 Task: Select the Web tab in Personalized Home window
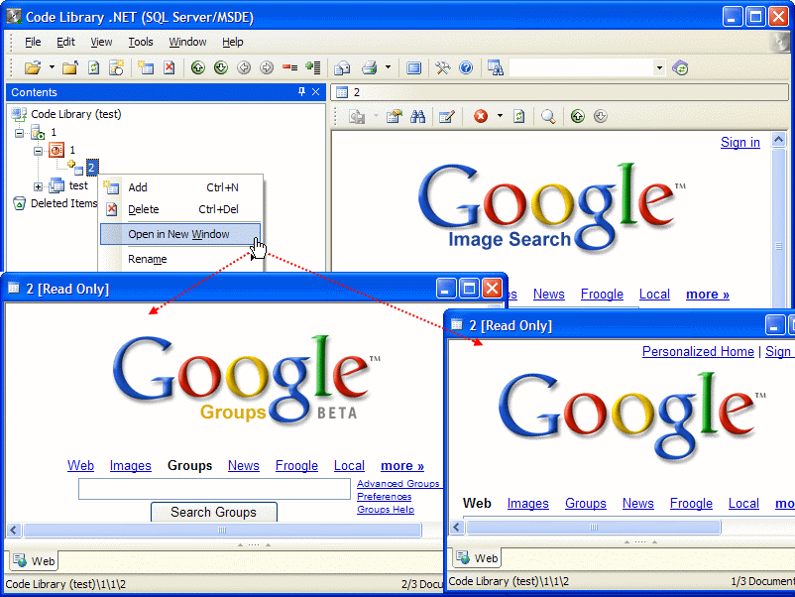click(x=477, y=558)
